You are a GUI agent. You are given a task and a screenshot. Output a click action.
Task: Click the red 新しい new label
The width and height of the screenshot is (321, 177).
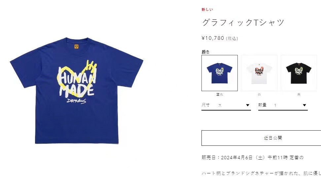tap(207, 10)
